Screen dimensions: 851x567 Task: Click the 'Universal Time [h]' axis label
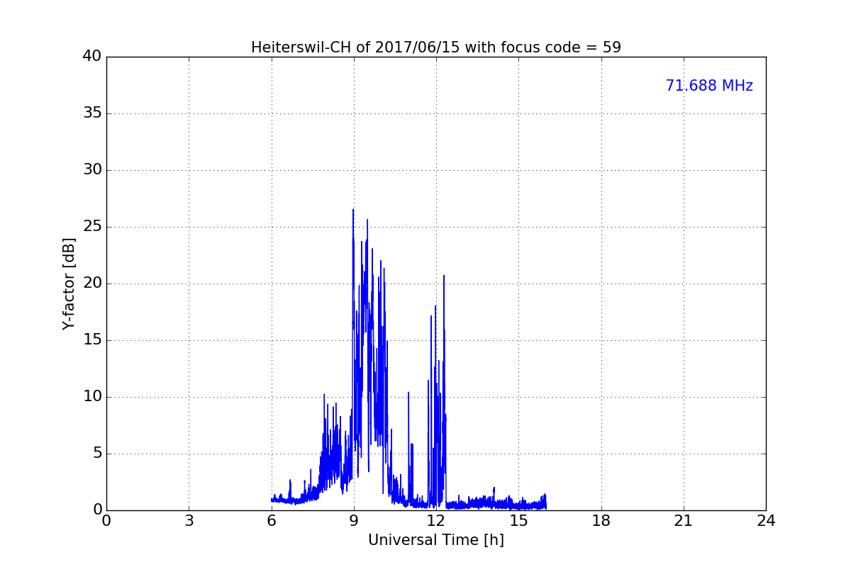(436, 540)
